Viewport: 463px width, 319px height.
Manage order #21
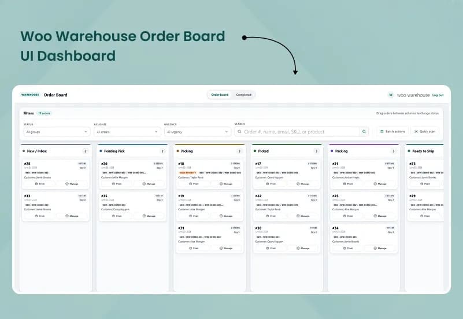[x=380, y=184]
